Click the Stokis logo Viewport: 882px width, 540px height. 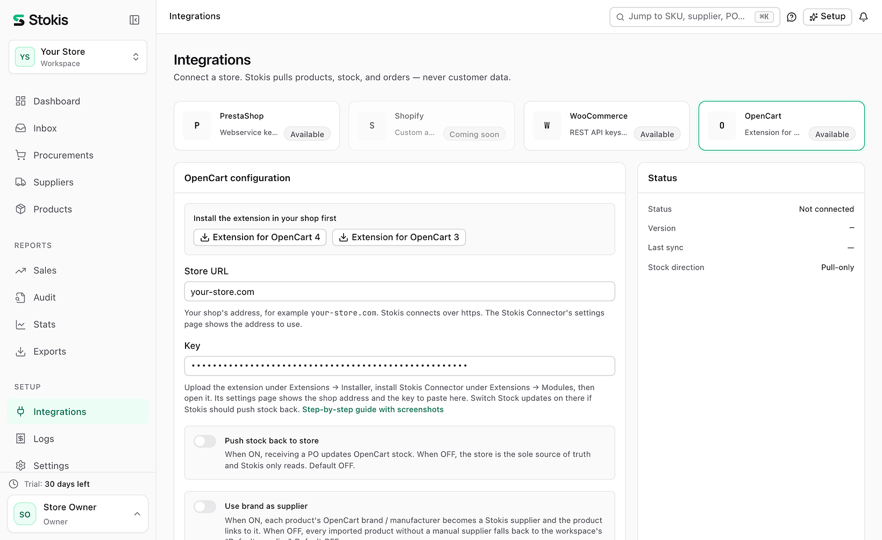(41, 20)
